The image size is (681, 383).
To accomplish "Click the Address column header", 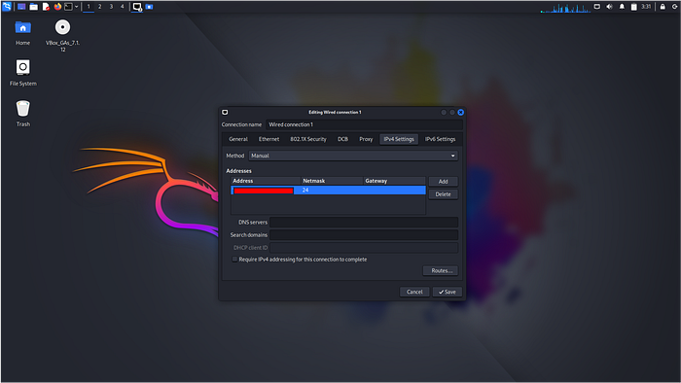I will tap(266, 181).
